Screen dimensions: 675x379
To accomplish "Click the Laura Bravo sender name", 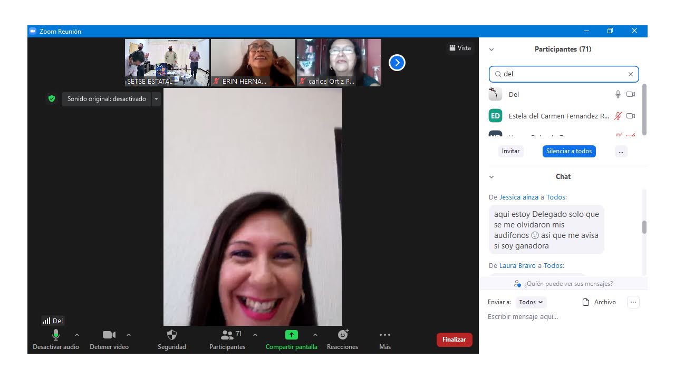I will (x=517, y=266).
